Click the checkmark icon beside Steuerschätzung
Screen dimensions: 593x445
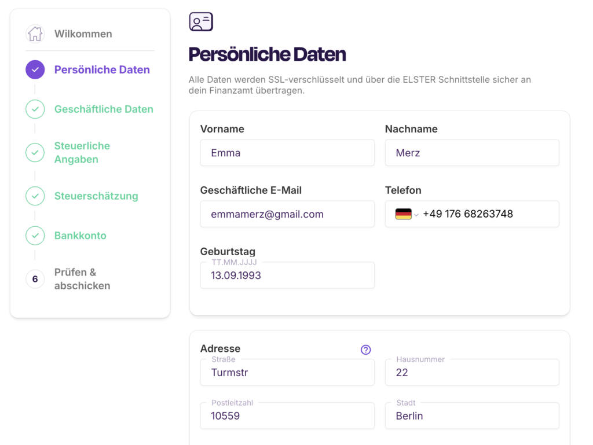pyautogui.click(x=35, y=196)
